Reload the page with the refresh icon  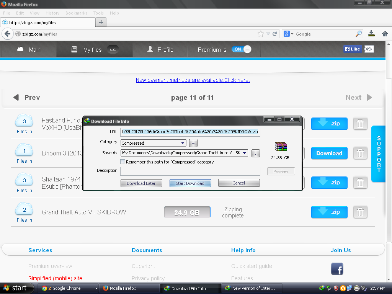(274, 34)
